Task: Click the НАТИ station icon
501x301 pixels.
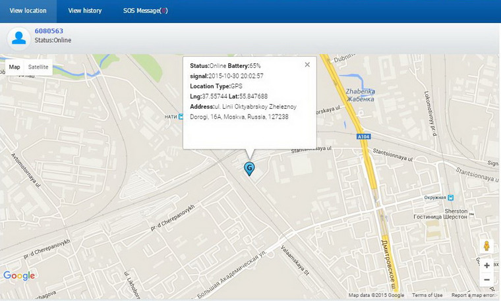Action: point(181,117)
